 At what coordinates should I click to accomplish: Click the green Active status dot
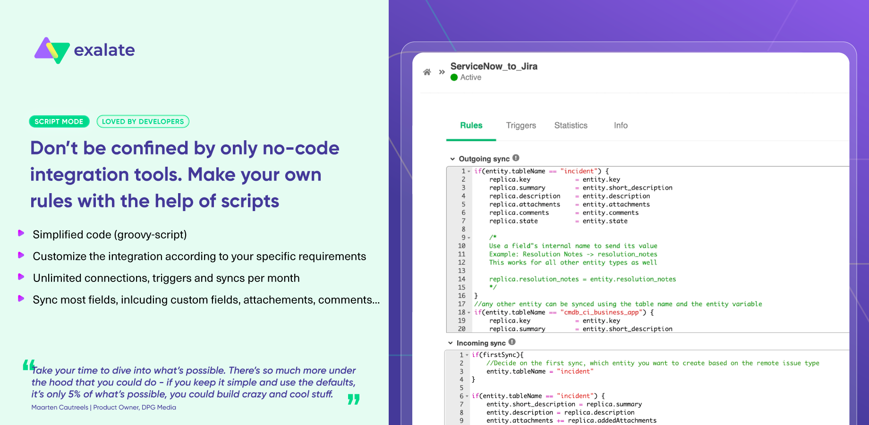coord(454,77)
